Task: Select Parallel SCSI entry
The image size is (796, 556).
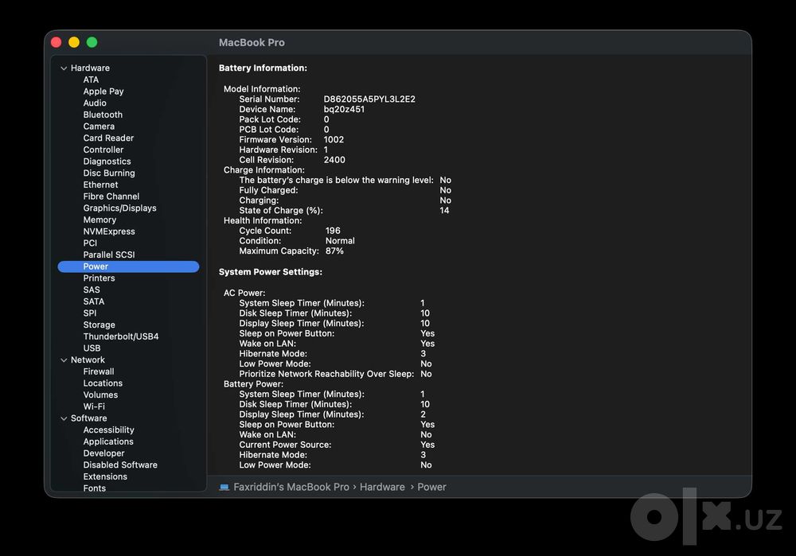Action: pos(109,255)
